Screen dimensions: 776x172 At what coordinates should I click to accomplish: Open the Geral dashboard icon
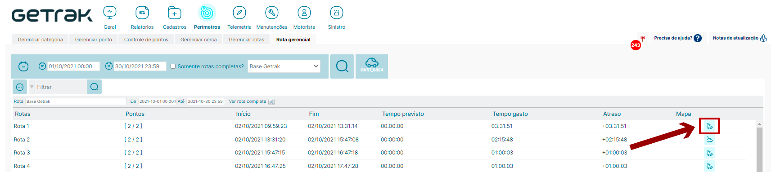pyautogui.click(x=110, y=13)
